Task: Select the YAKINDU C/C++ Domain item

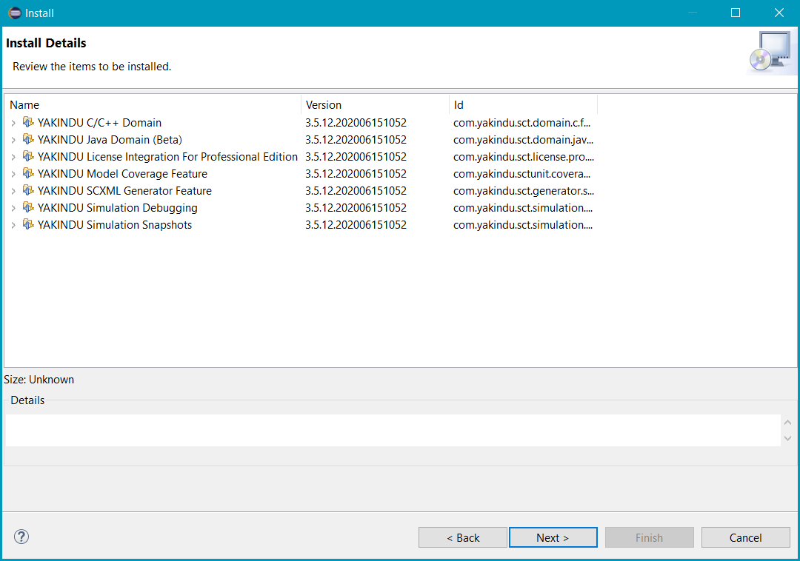Action: click(x=99, y=123)
